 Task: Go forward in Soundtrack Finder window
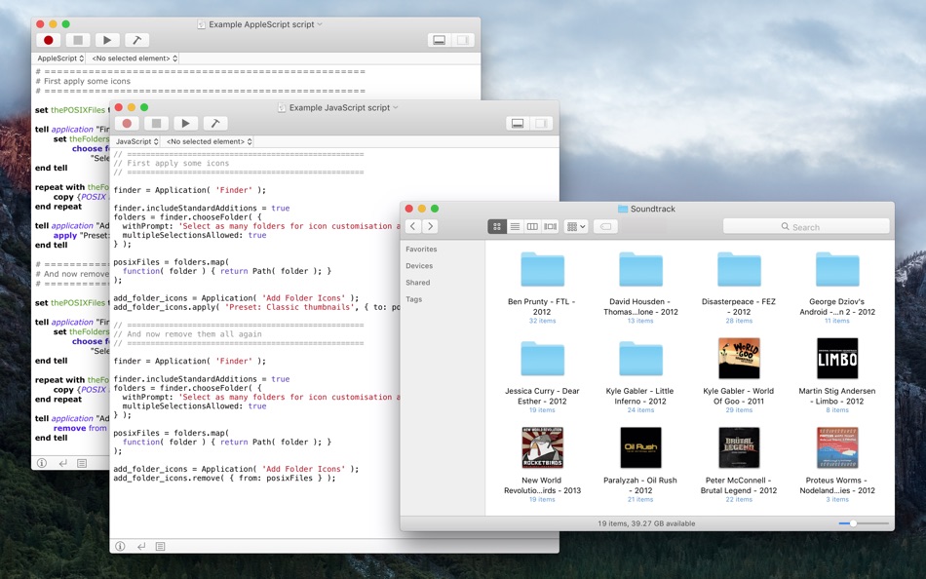[430, 226]
